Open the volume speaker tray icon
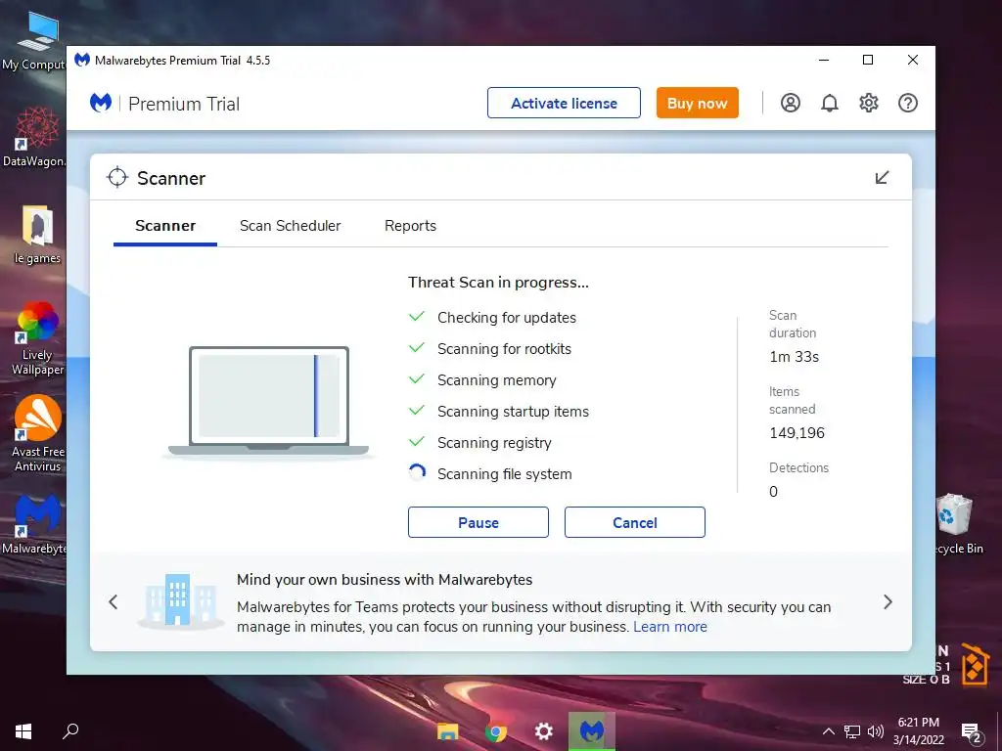This screenshot has width=1002, height=751. point(876,731)
